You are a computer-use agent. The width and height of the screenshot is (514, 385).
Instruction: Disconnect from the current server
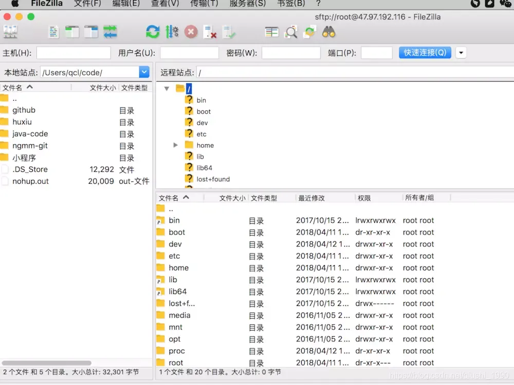(210, 32)
